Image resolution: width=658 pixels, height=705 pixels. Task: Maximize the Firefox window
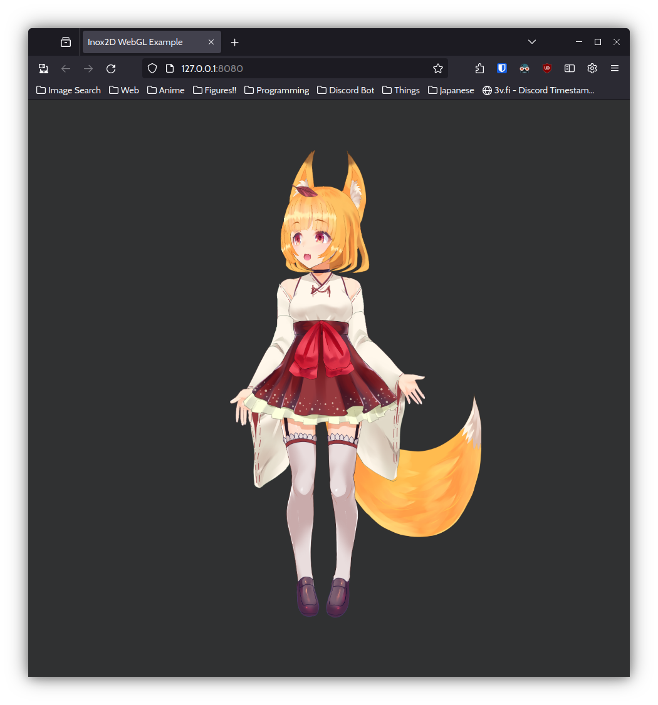598,42
